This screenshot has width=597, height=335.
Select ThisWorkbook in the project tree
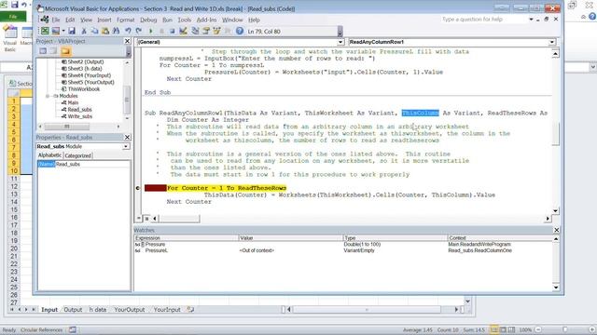(x=84, y=89)
